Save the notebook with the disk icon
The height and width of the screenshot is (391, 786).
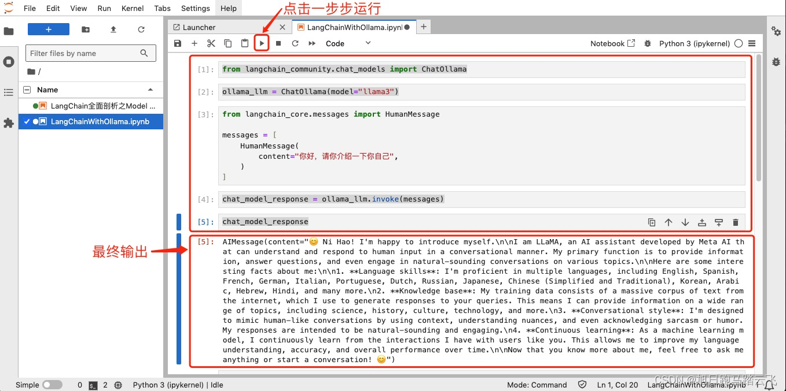(x=178, y=43)
